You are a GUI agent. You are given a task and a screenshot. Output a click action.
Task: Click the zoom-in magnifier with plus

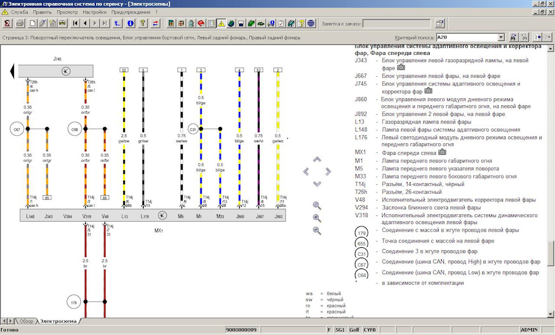pyautogui.click(x=317, y=218)
